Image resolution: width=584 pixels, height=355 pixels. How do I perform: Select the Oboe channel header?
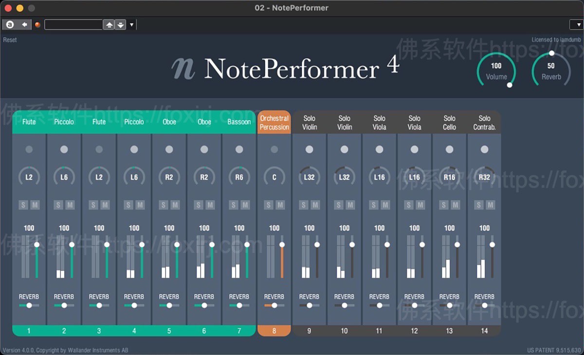[x=169, y=122]
